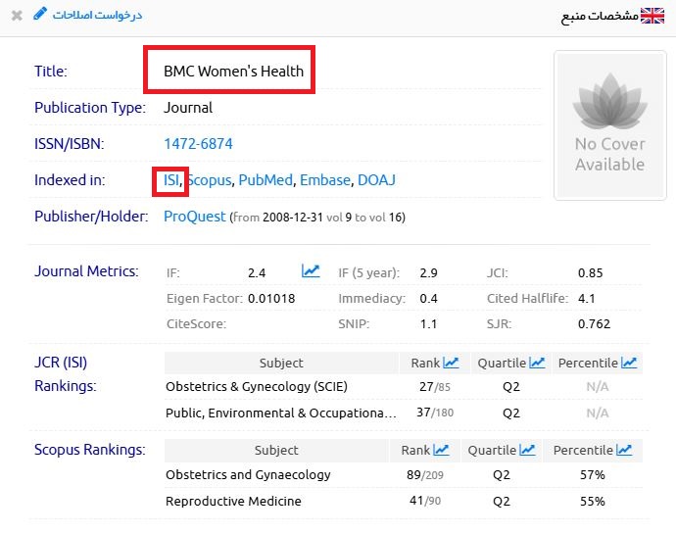Show Scopus Quartile trend chart
Viewport: 676px width, 535px height.
527,450
